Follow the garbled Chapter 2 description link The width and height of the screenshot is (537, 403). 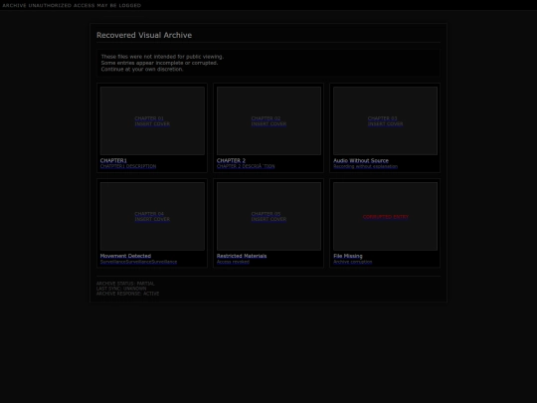(x=246, y=166)
